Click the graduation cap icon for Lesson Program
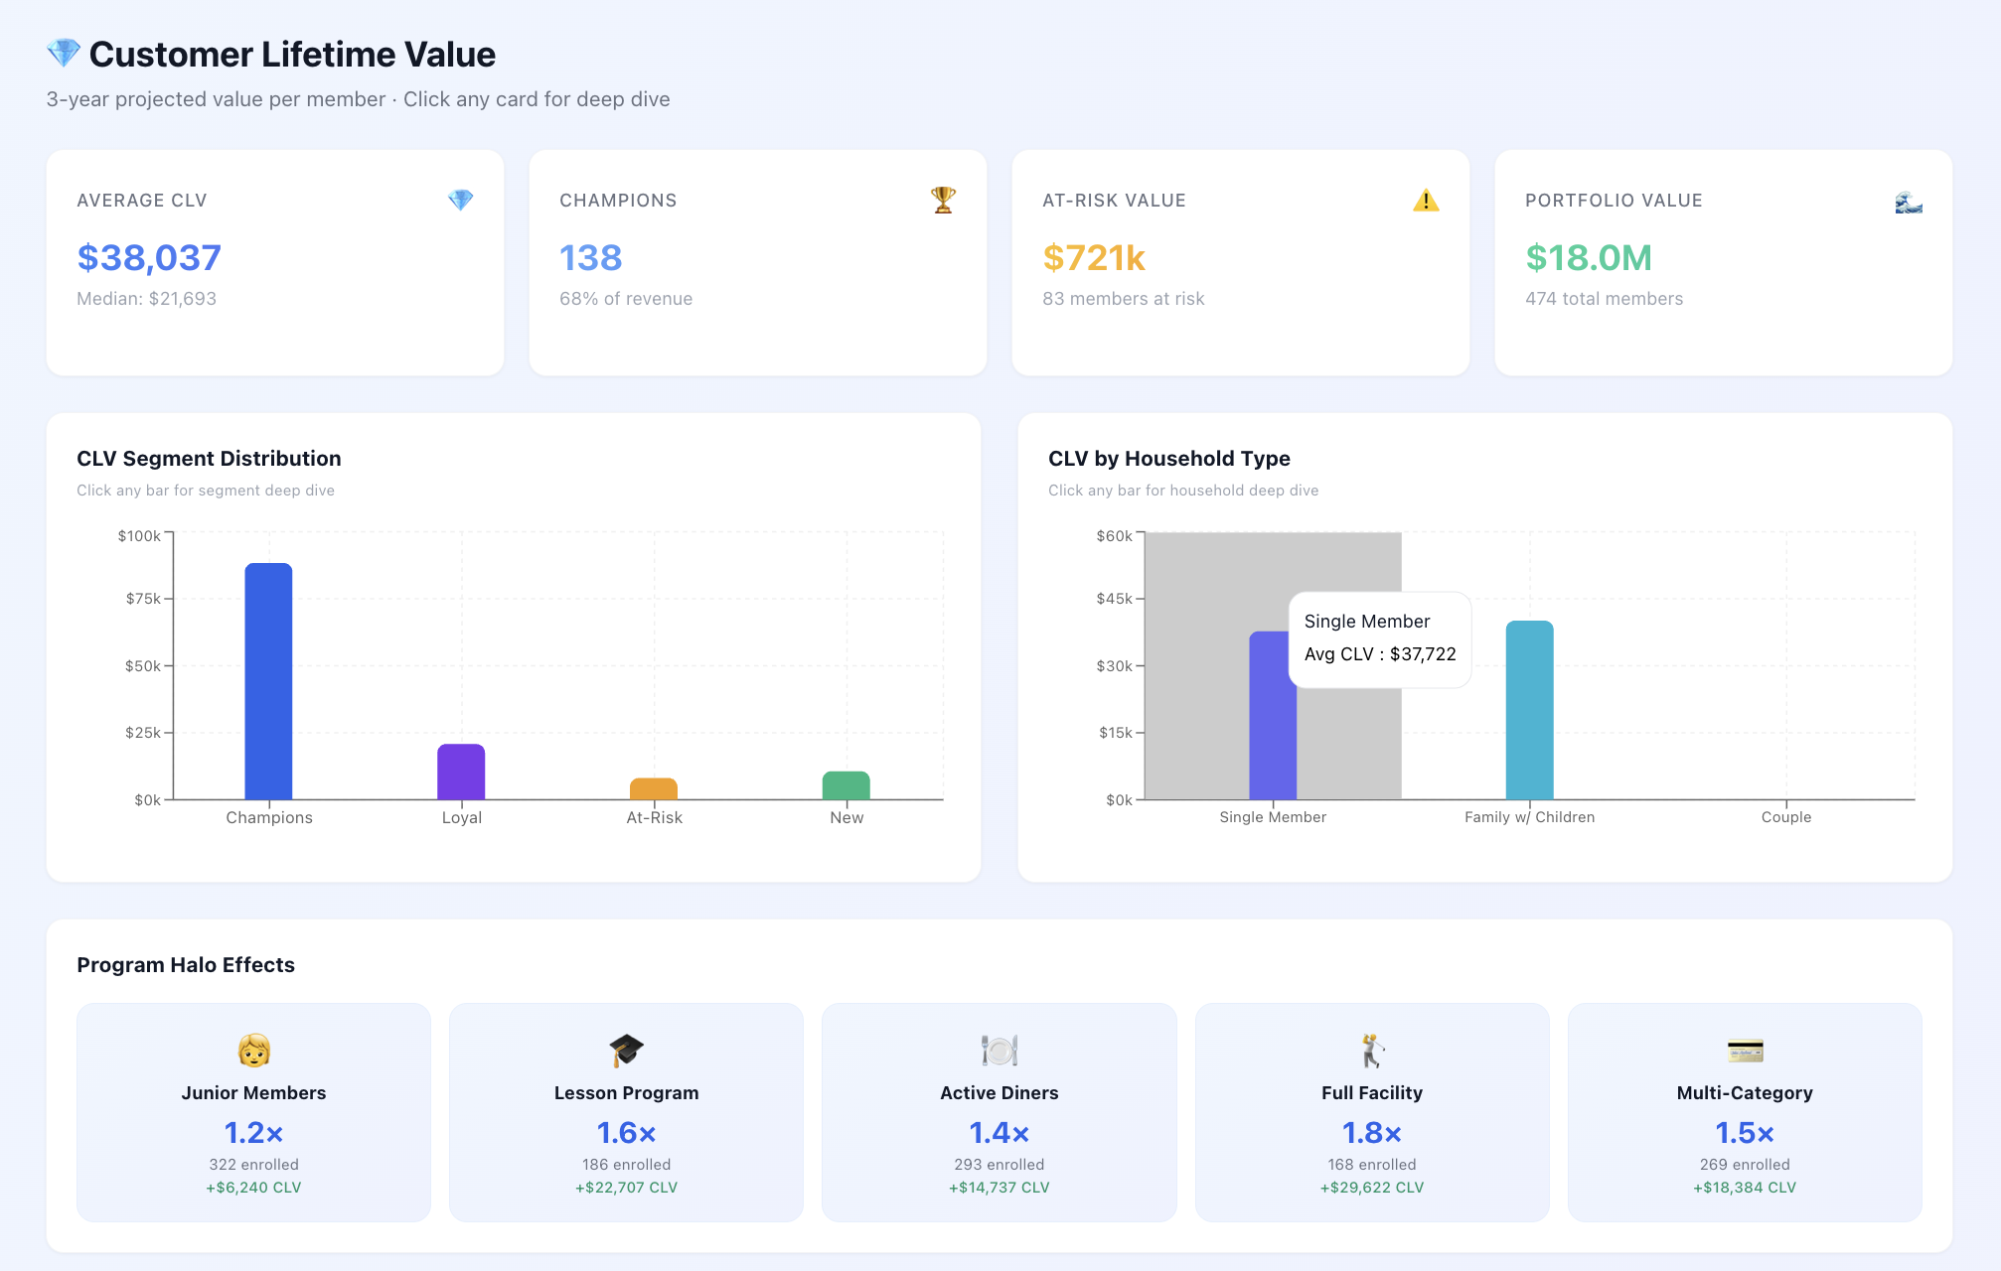 click(625, 1051)
